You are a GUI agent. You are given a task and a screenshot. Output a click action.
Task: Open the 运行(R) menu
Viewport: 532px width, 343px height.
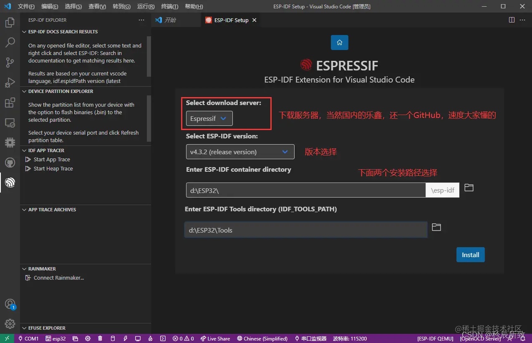(146, 7)
